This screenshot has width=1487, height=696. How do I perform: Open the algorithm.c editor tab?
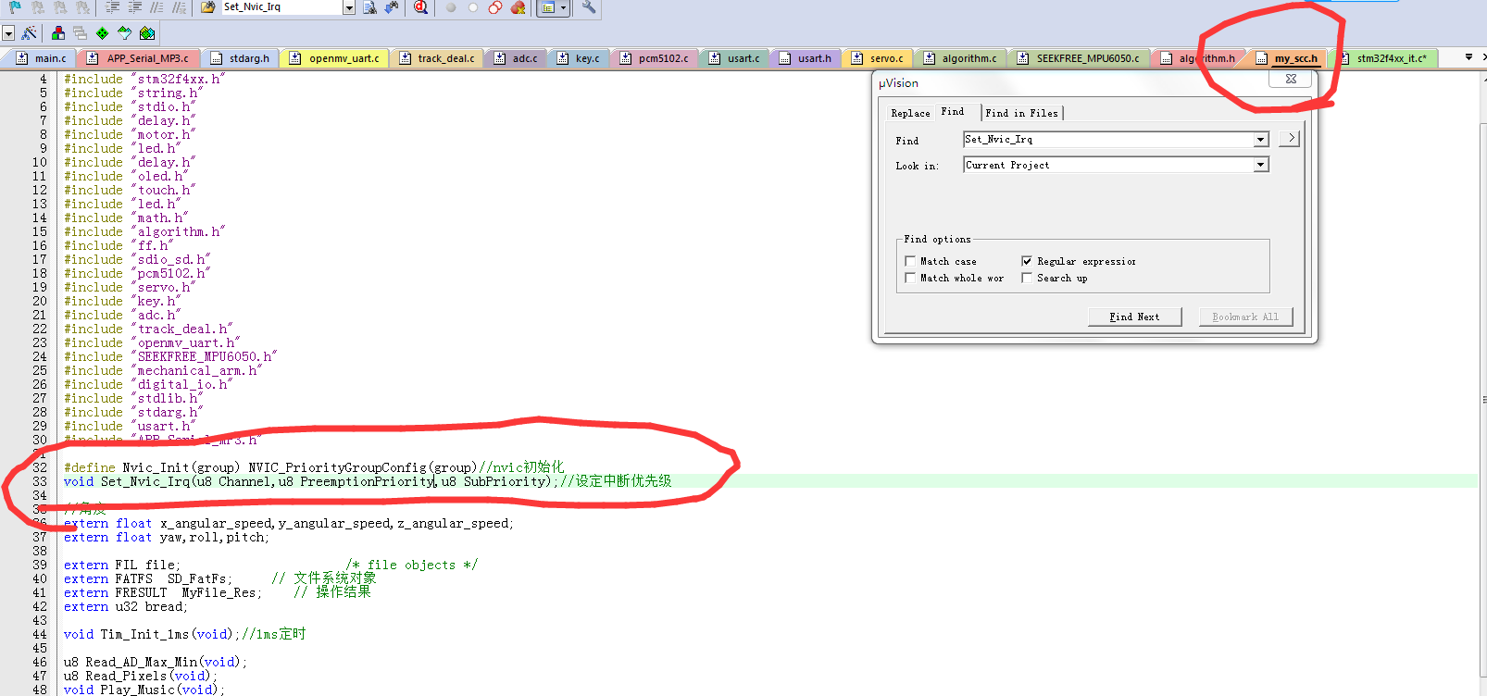(x=960, y=58)
